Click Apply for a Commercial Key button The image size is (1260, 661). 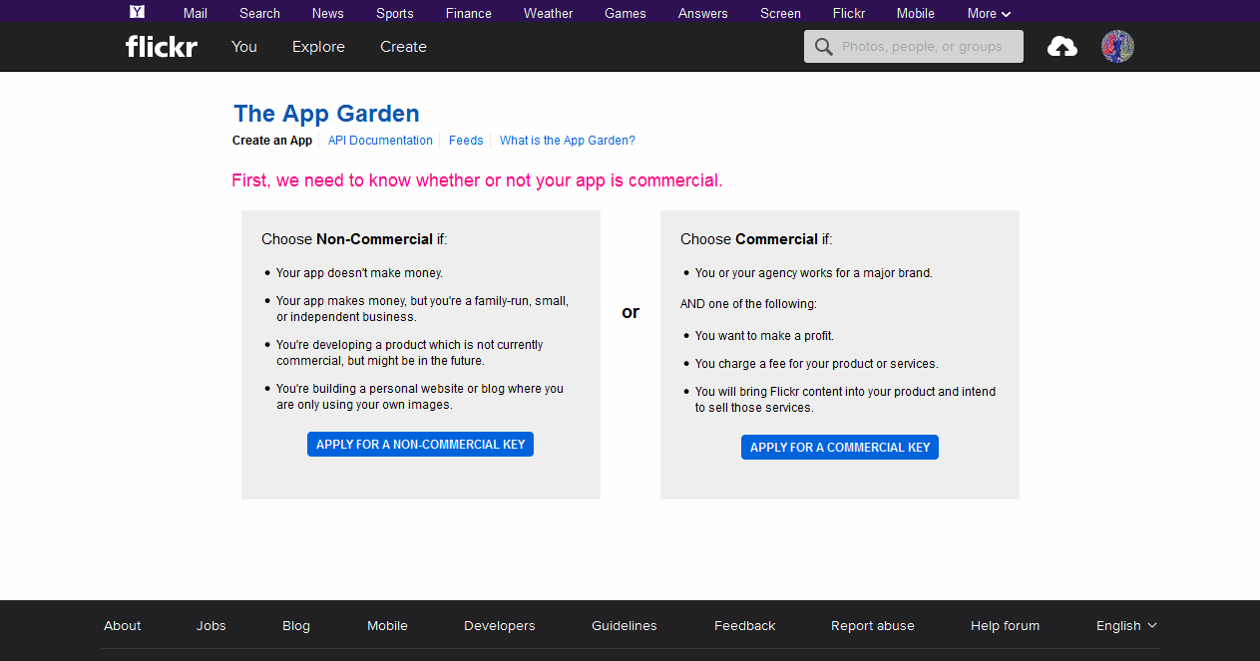tap(840, 448)
